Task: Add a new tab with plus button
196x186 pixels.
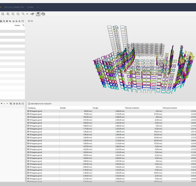Action: (x=38, y=7)
